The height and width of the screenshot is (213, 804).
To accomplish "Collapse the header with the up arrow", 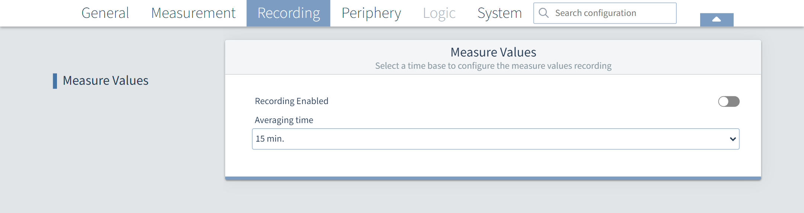I will point(717,20).
